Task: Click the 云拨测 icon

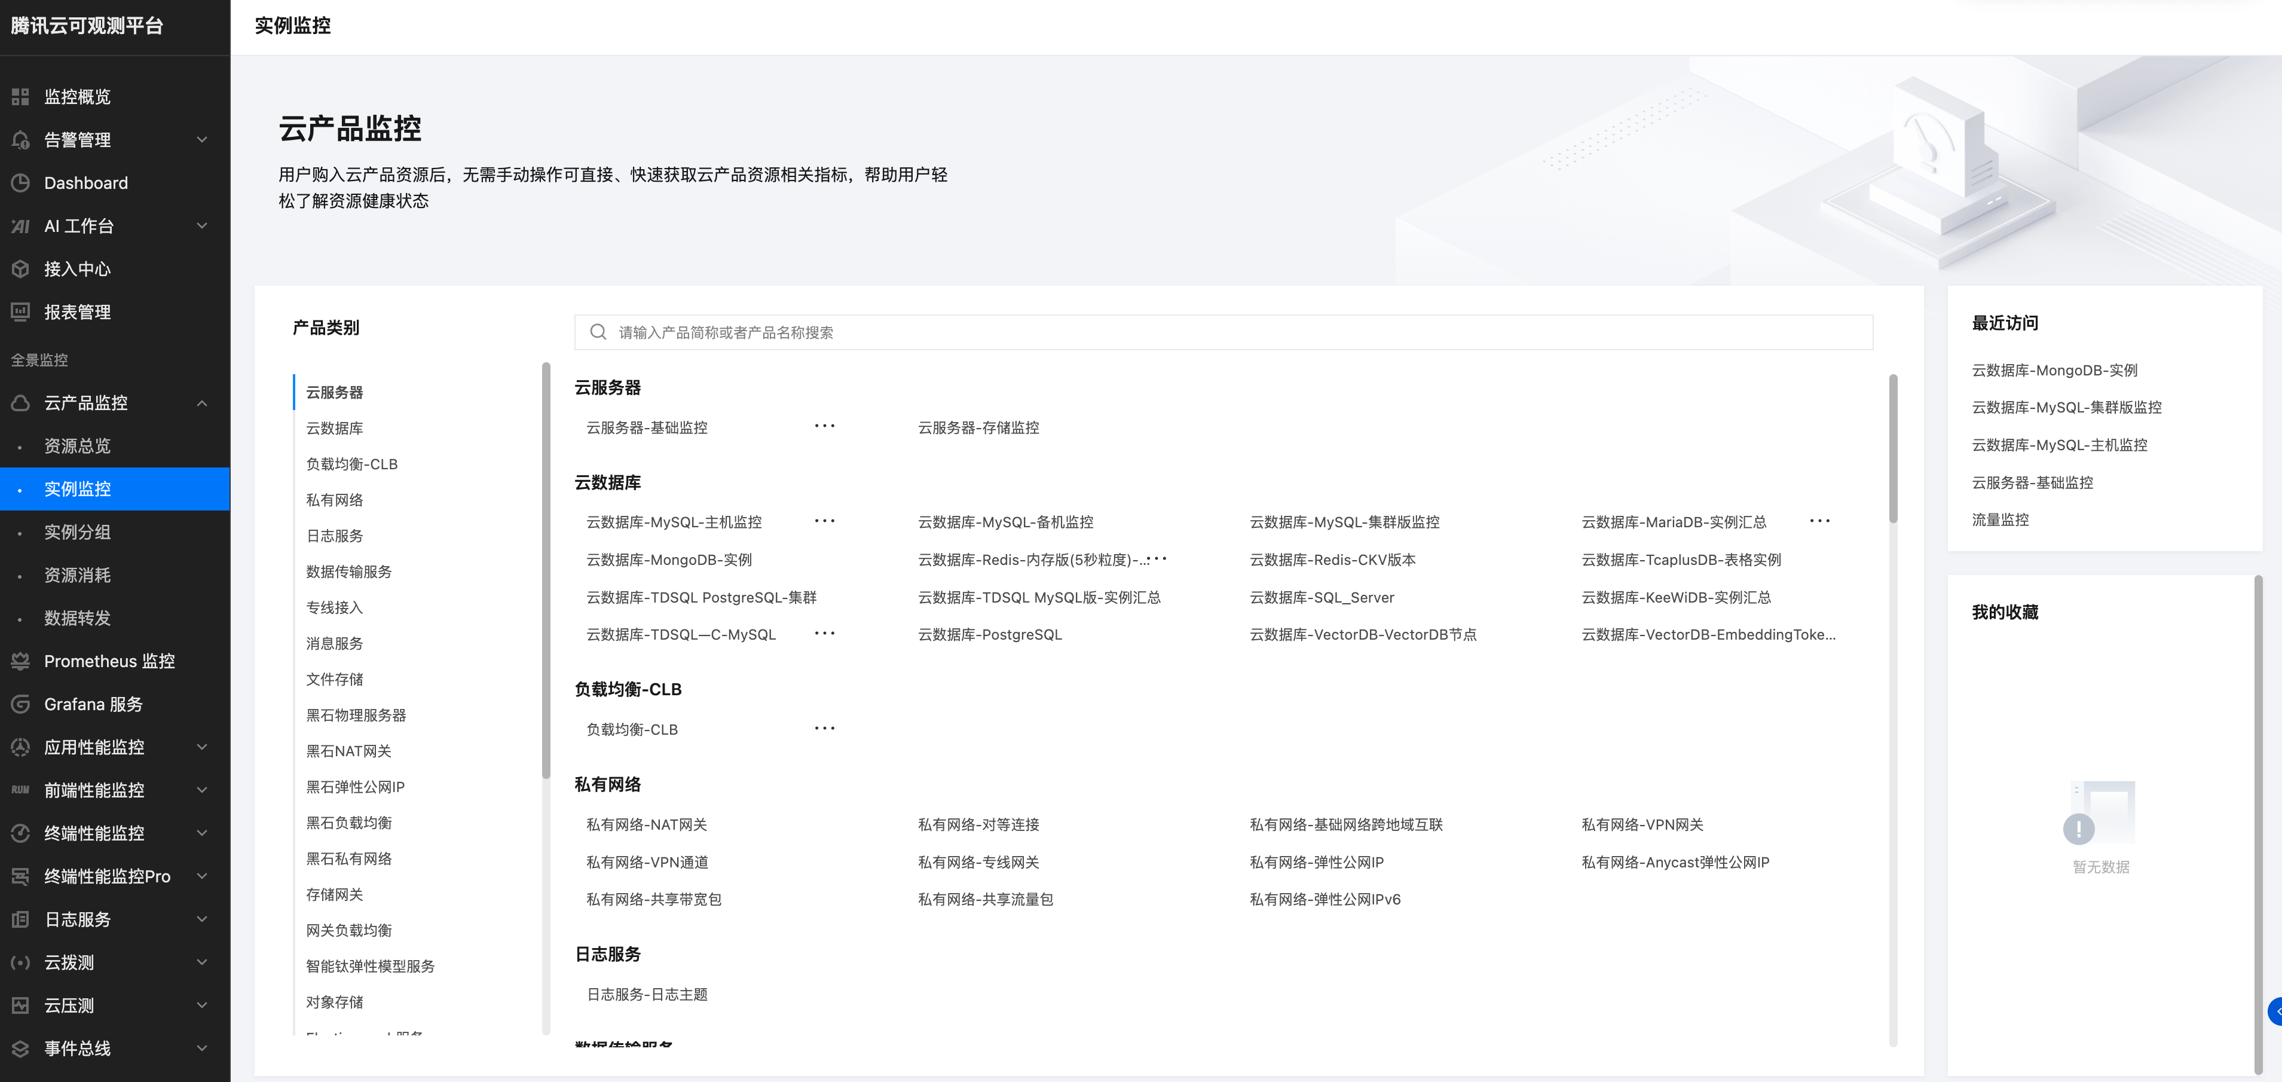Action: 20,962
